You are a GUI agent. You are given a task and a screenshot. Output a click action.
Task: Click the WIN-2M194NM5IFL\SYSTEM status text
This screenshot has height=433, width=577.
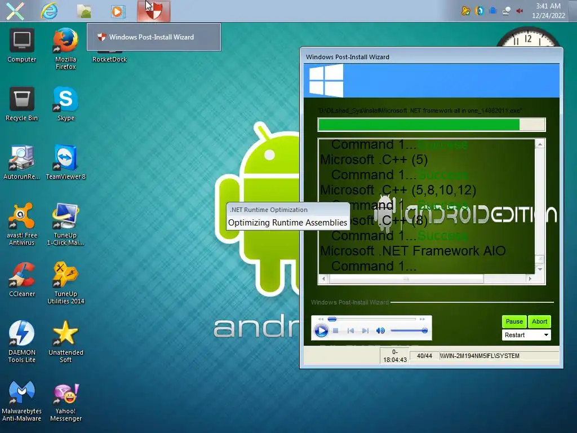click(x=479, y=356)
